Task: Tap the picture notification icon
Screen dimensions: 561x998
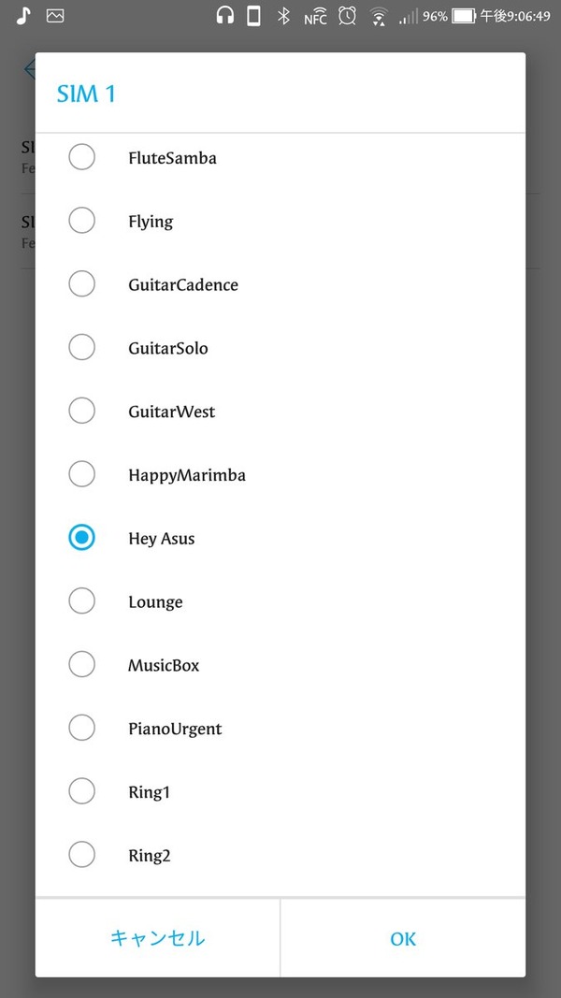Action: pyautogui.click(x=55, y=16)
